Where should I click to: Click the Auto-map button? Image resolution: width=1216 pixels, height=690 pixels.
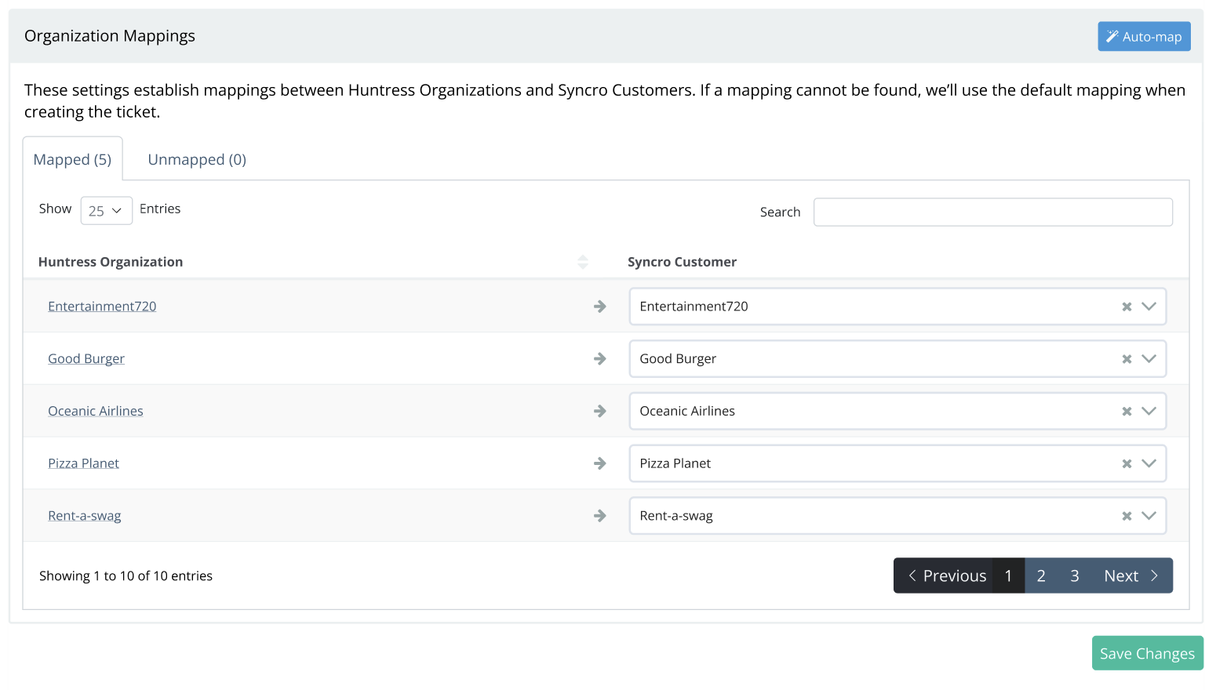pyautogui.click(x=1144, y=37)
